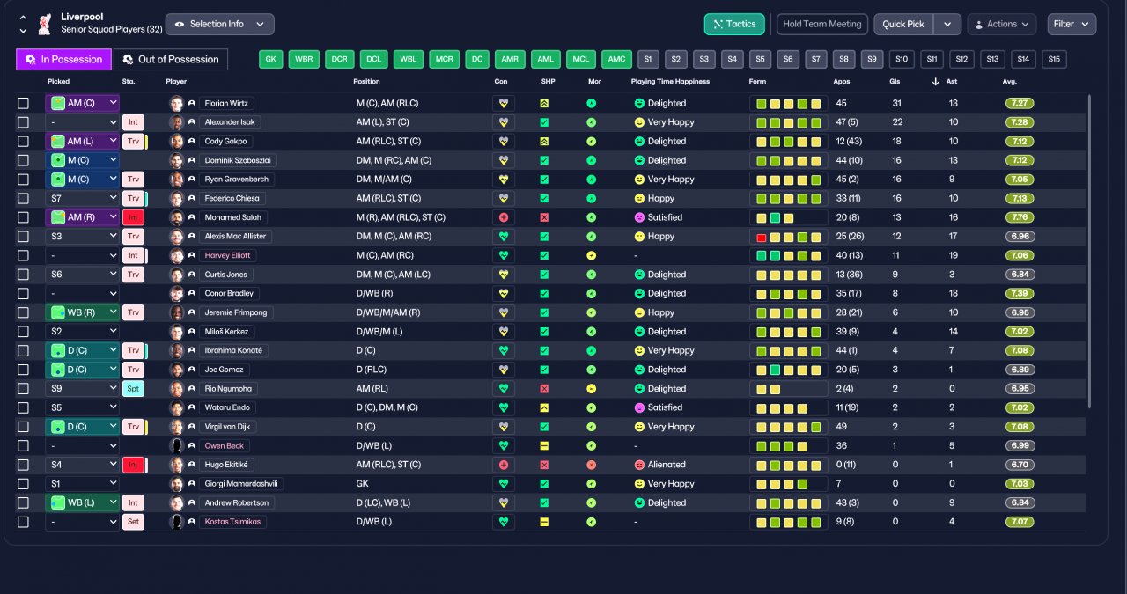Click the Quick Pick button
This screenshot has width=1127, height=594.
pos(904,24)
